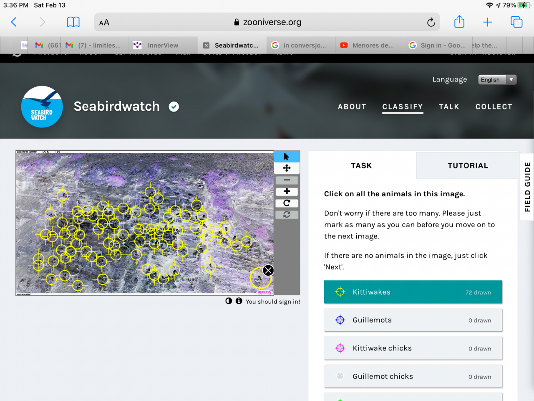Tap the Safari back arrow

(x=14, y=22)
